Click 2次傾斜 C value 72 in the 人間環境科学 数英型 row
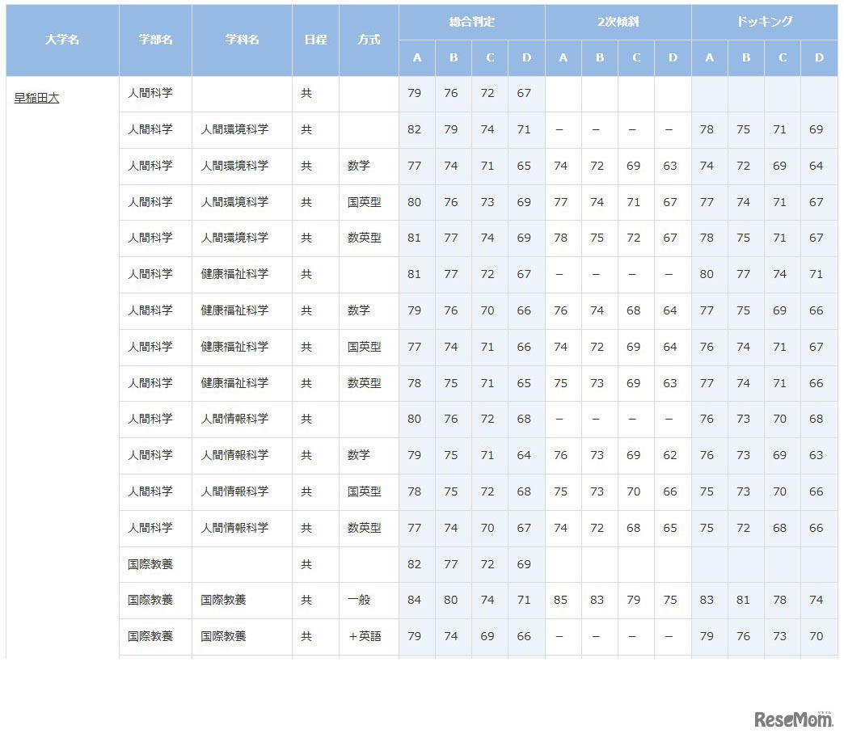 (x=634, y=238)
